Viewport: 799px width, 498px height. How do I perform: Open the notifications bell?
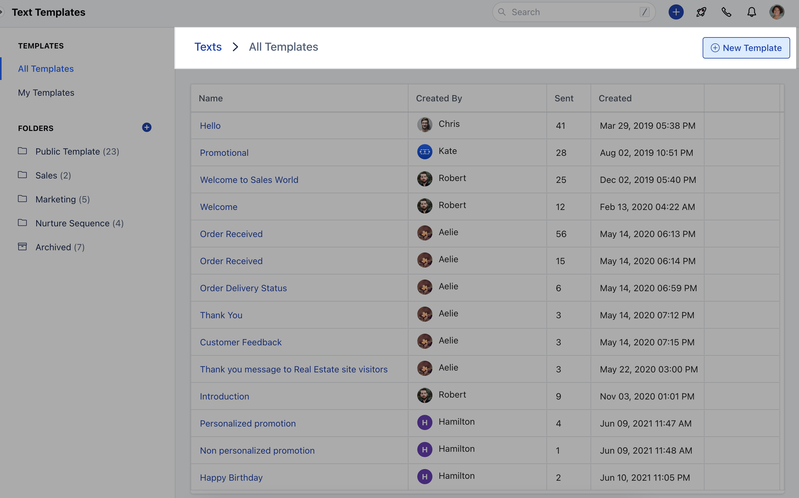751,12
